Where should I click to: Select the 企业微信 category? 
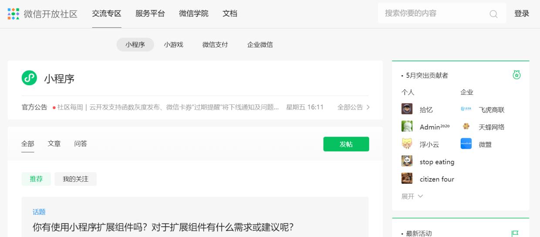(260, 44)
